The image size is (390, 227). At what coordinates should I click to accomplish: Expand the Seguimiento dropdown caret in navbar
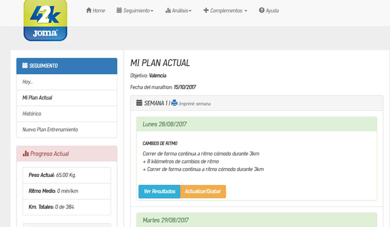point(152,11)
